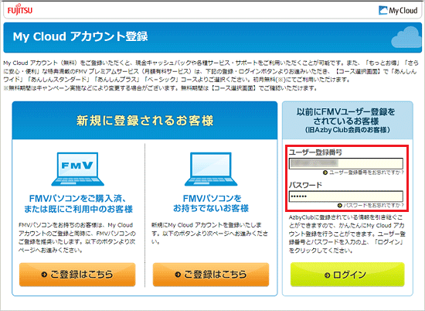Click the 新規に登録されるお客様 header

tap(145, 121)
